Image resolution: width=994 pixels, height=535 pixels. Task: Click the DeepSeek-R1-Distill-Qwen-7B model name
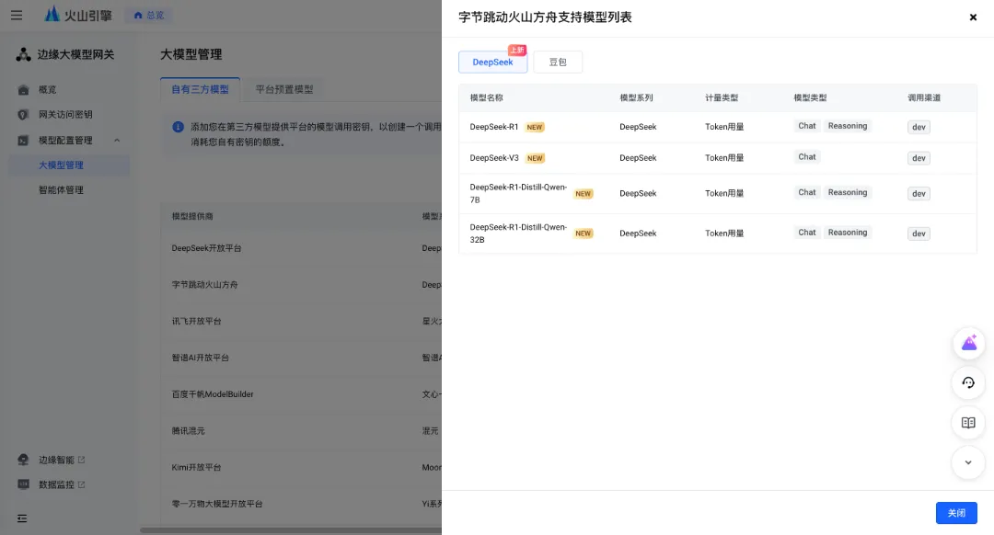pos(518,194)
